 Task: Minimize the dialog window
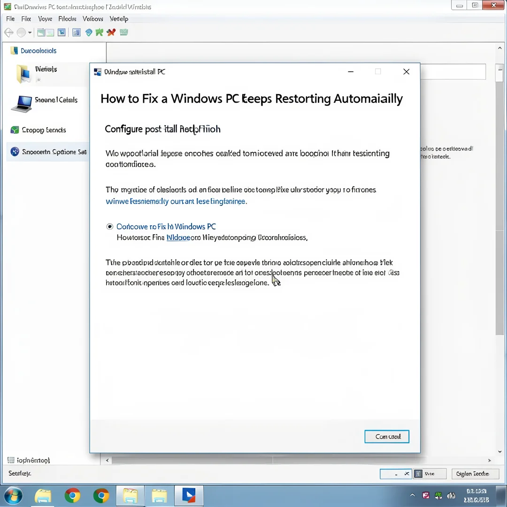351,72
